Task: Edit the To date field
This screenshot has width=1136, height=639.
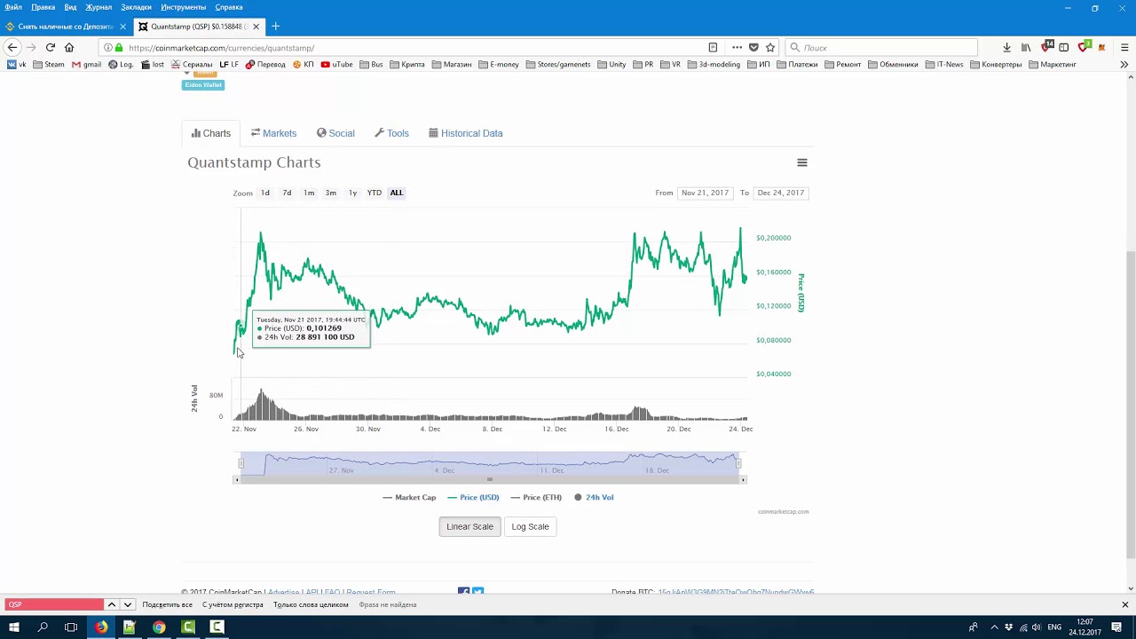Action: (781, 193)
